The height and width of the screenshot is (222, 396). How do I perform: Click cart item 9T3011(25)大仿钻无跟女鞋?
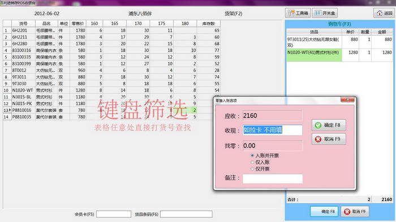(313, 42)
